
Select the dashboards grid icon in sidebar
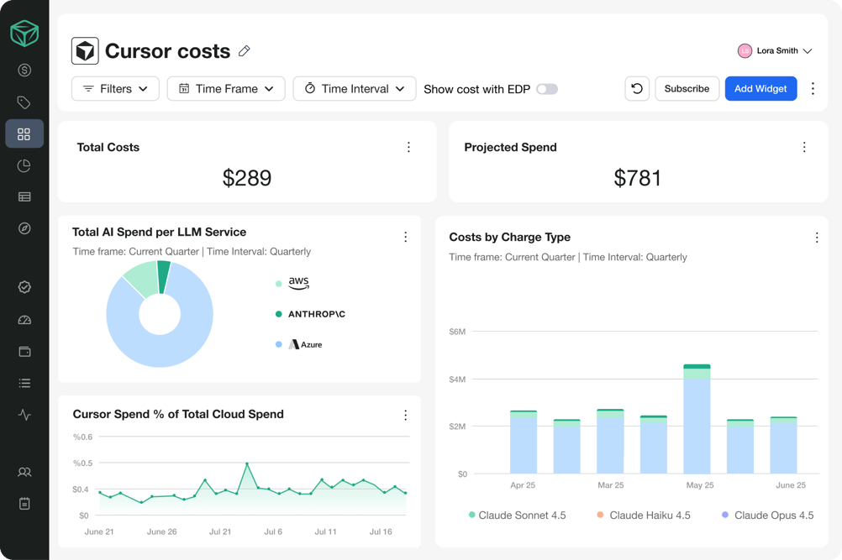pos(24,133)
